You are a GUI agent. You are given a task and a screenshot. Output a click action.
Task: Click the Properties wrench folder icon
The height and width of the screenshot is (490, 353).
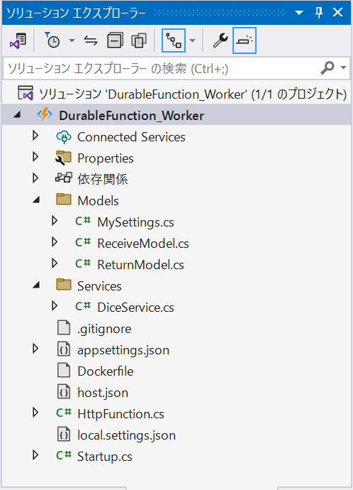click(x=63, y=158)
